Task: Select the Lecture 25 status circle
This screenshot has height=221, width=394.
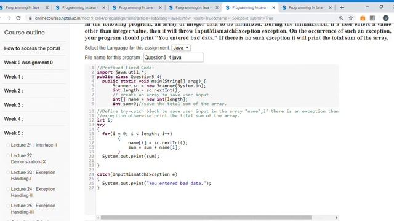Action: pos(8,206)
